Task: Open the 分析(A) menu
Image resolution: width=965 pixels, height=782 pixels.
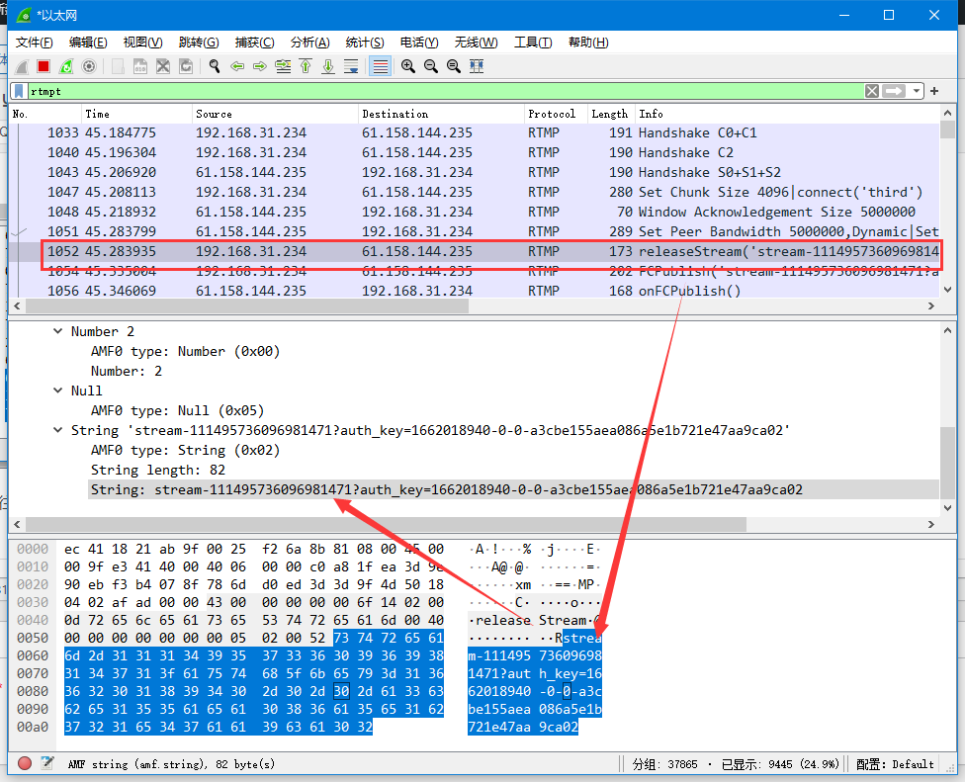Action: click(x=309, y=43)
